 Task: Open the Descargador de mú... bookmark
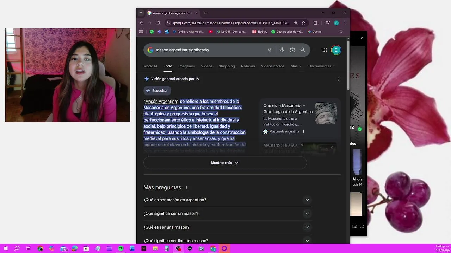[287, 32]
